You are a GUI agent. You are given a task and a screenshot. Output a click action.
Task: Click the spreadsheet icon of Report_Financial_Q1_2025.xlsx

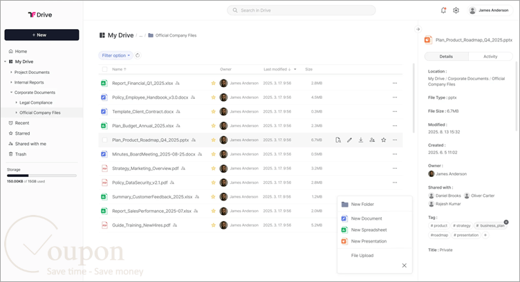pyautogui.click(x=104, y=83)
